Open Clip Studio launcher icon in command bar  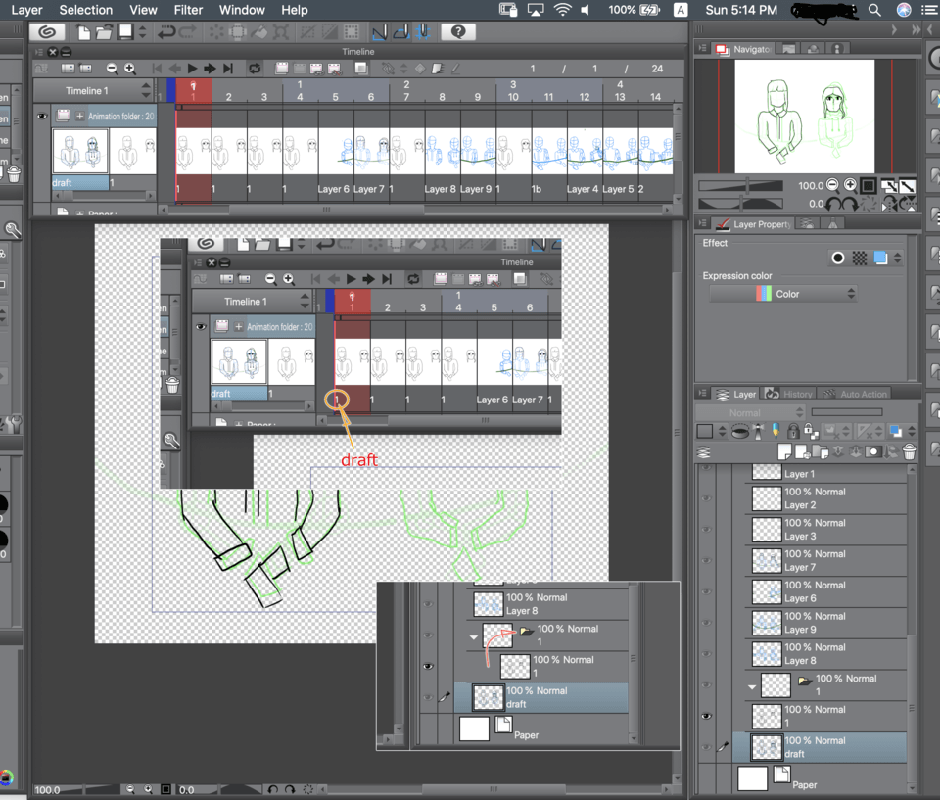click(x=47, y=31)
